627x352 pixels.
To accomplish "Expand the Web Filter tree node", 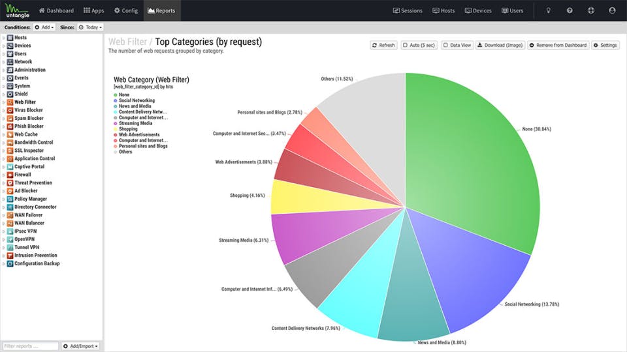I will coord(4,102).
